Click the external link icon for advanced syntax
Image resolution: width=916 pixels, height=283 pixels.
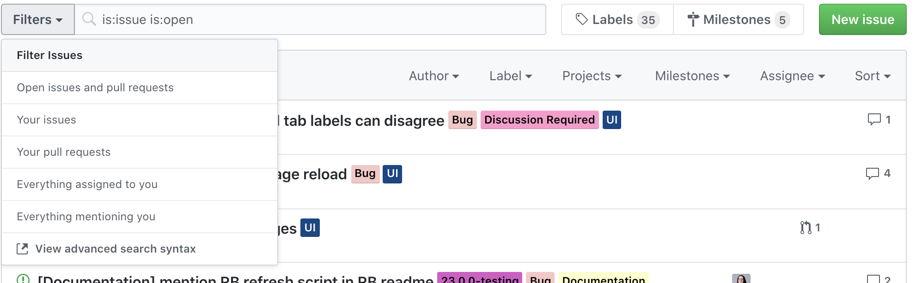pyautogui.click(x=22, y=249)
